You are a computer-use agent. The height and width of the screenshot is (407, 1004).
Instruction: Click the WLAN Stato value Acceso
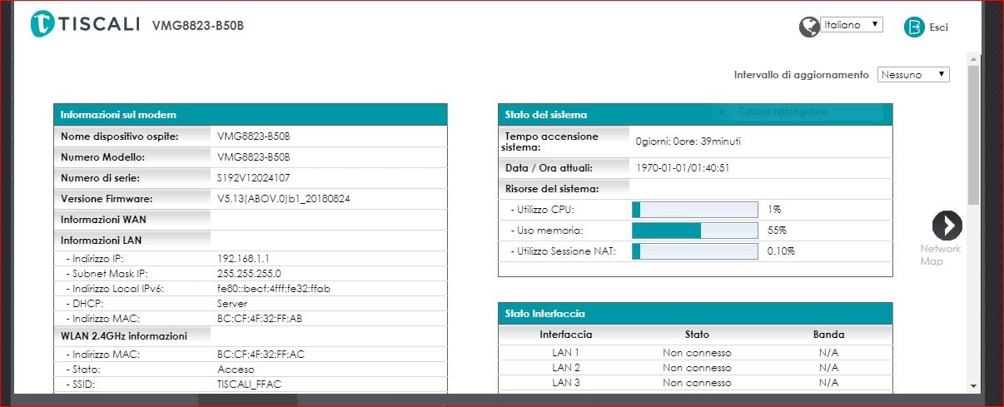pos(236,369)
